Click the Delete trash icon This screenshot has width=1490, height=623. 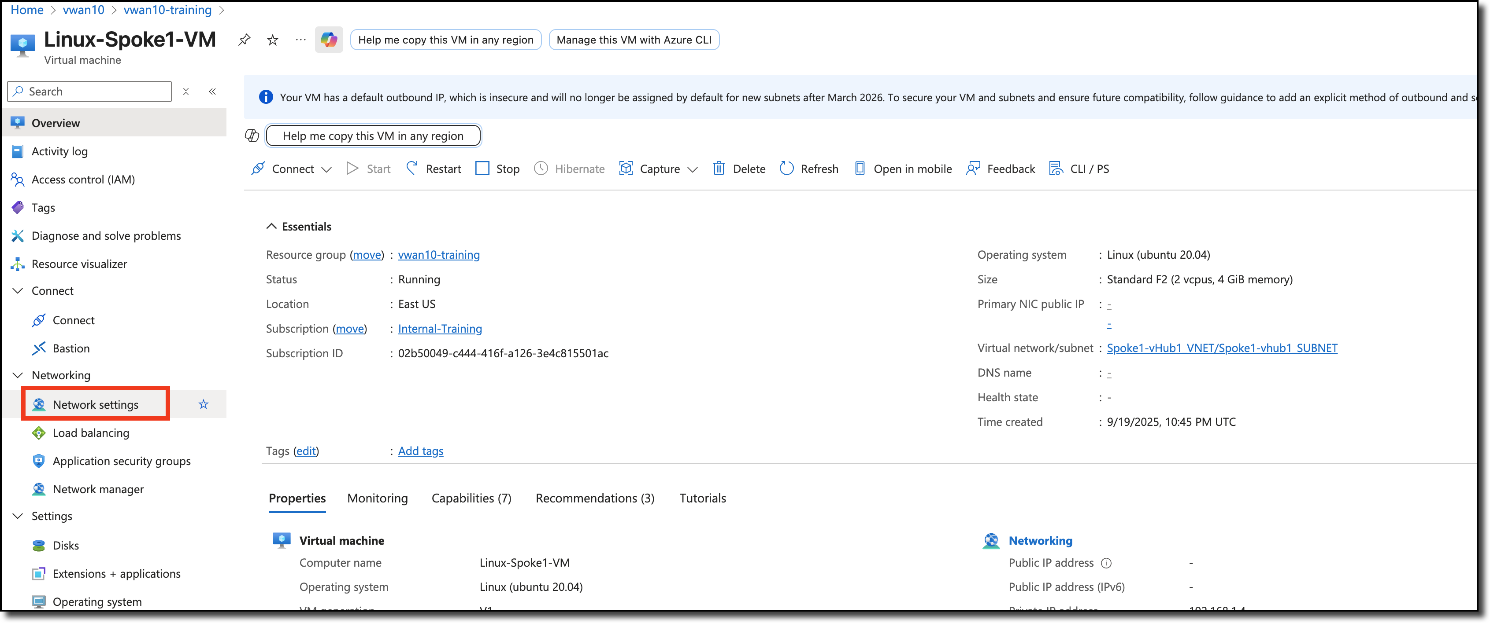[719, 168]
